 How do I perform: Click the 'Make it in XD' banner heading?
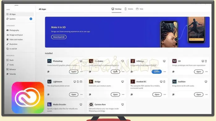point(58,27)
